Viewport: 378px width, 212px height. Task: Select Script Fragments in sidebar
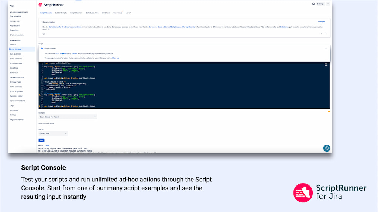pos(16,91)
